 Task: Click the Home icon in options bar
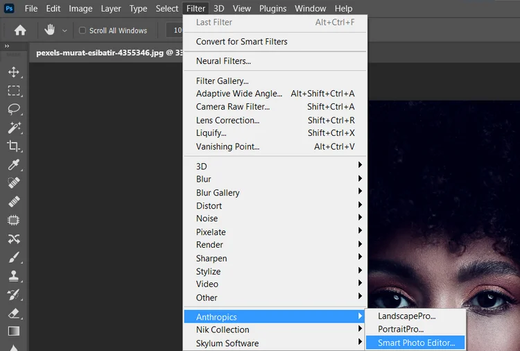click(20, 31)
